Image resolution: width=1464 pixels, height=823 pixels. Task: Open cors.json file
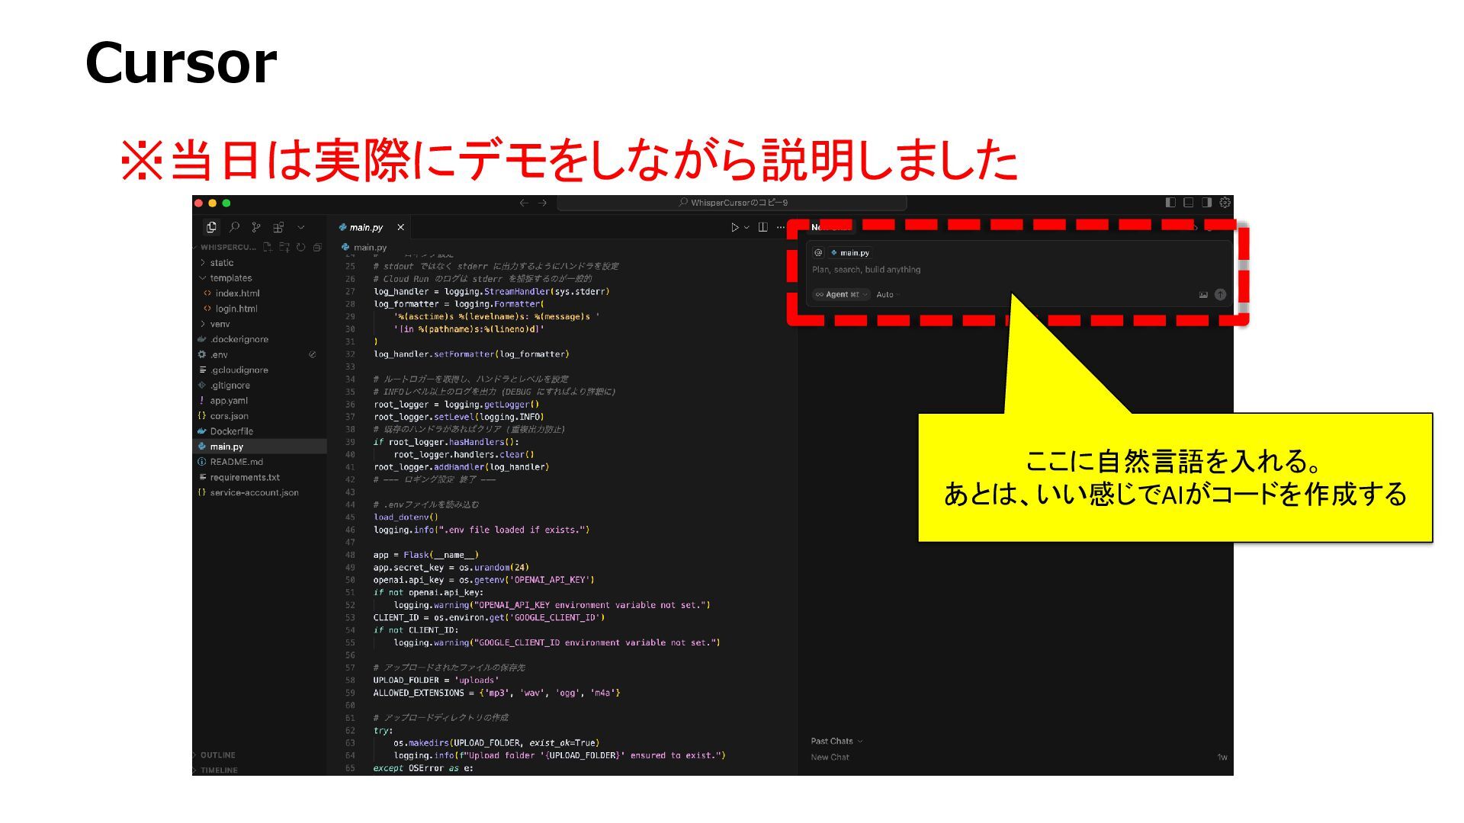259,416
